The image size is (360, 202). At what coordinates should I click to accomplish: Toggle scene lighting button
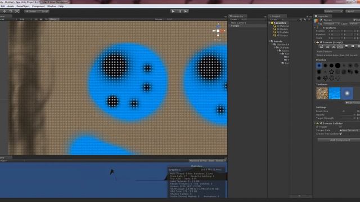(x=41, y=19)
